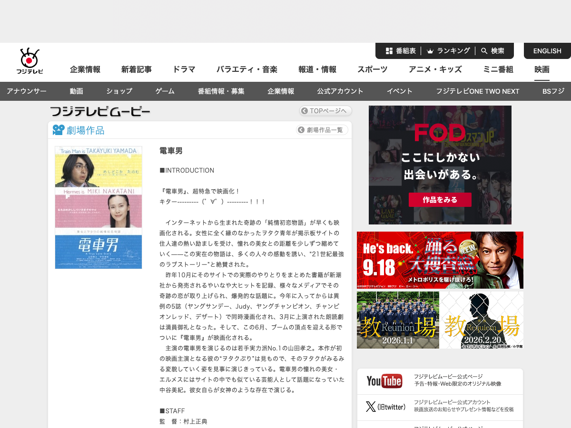Click 監督：村上正典 staff line
The width and height of the screenshot is (571, 428).
tap(184, 421)
